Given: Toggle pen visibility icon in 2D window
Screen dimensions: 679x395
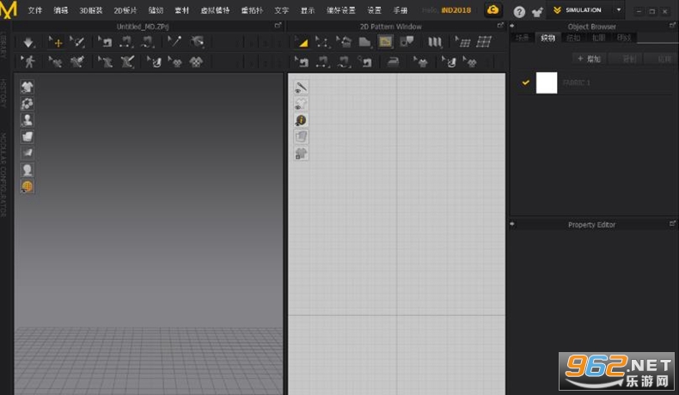Looking at the screenshot, I should [x=301, y=87].
